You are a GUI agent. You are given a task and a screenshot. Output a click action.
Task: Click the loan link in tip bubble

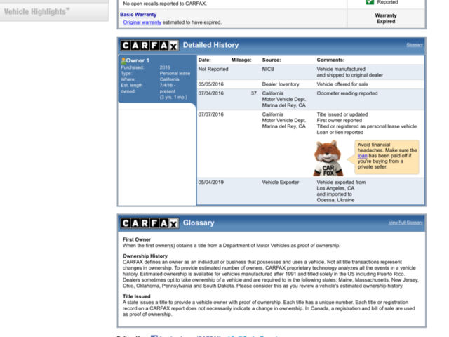click(x=362, y=156)
